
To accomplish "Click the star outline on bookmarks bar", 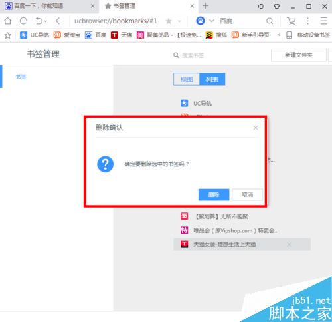I will click(7, 35).
